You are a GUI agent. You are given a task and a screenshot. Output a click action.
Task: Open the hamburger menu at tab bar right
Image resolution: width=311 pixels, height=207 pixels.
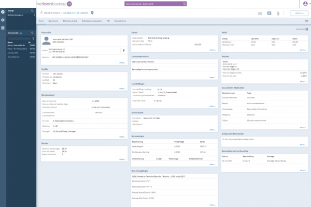pos(306,22)
